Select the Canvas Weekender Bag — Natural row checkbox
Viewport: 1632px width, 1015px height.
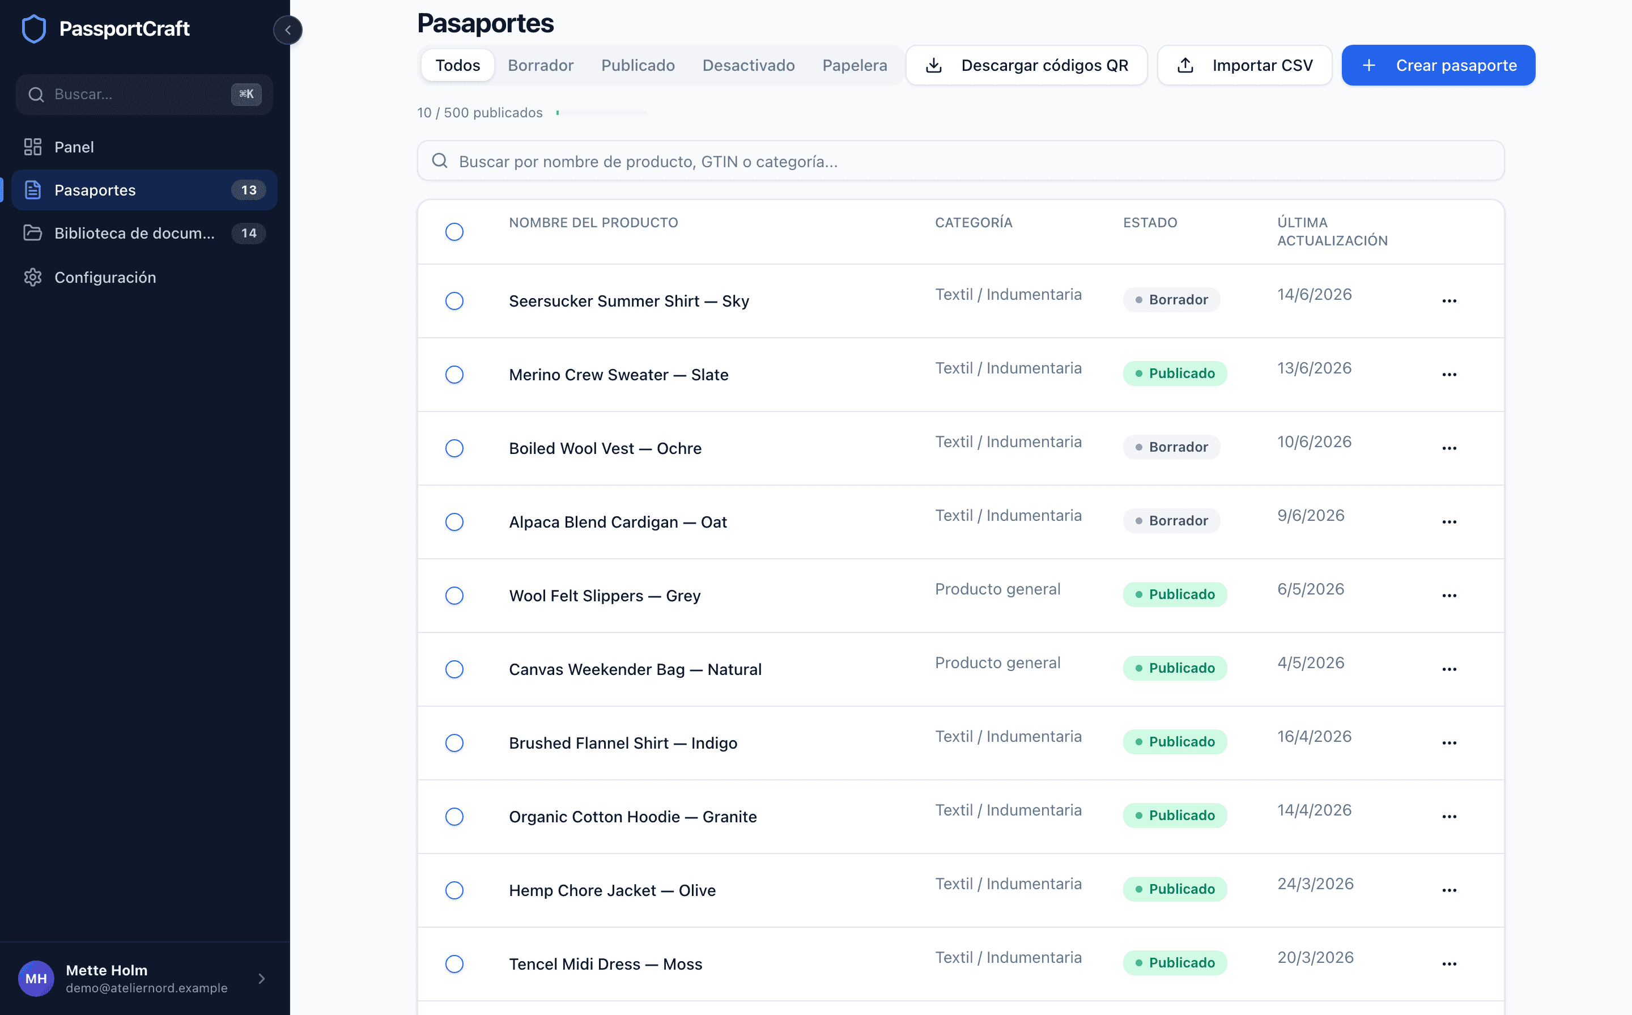pos(454,669)
